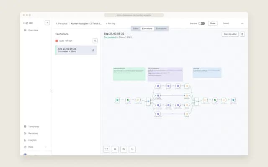This screenshot has height=167, width=268.
Task: Switch to the Evaluations tab
Action: click(161, 28)
